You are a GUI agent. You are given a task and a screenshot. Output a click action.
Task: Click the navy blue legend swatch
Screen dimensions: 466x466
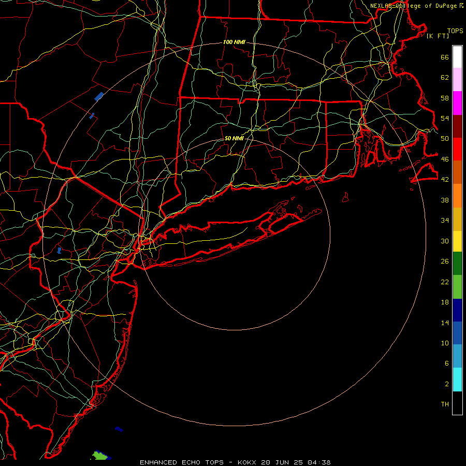tap(457, 310)
